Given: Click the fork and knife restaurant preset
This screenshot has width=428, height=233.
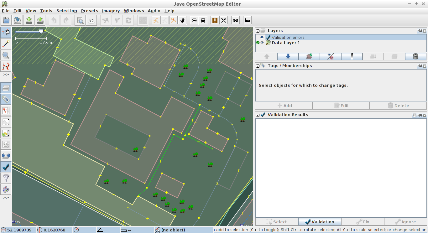Looking at the screenshot, I should pyautogui.click(x=224, y=20).
